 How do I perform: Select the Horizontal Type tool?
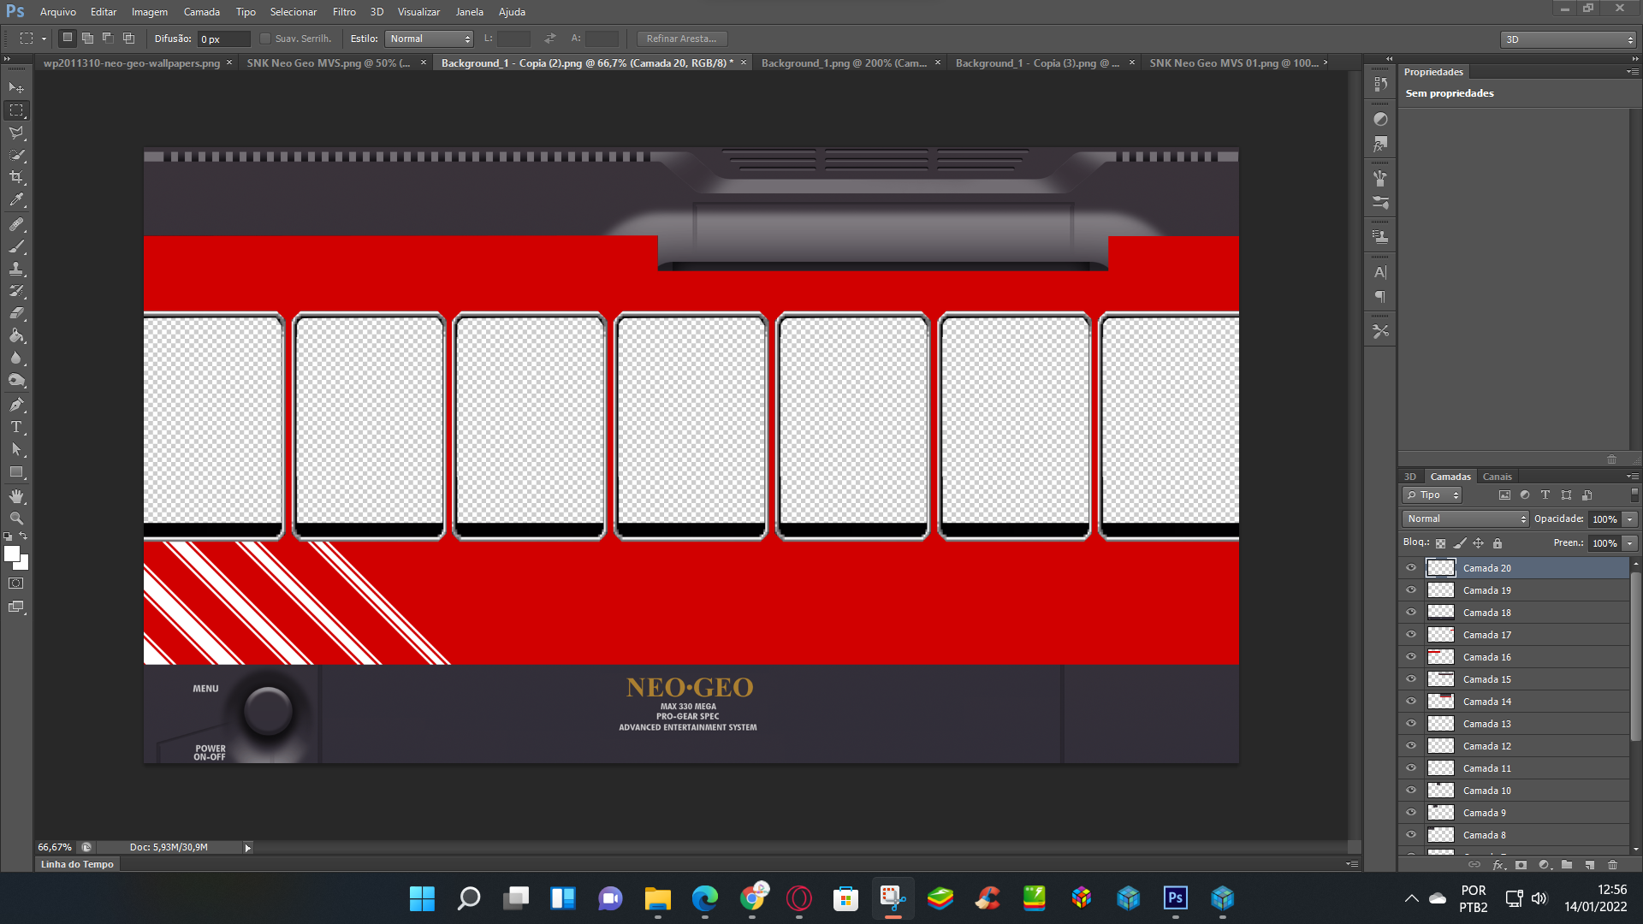16,427
